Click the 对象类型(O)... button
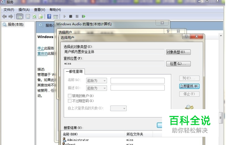Image resolution: width=227 pixels, height=145 pixels. [178, 52]
